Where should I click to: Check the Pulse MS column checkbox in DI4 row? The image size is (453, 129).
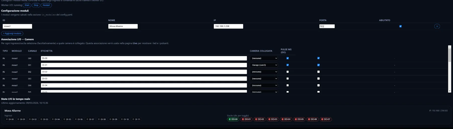(x=288, y=85)
